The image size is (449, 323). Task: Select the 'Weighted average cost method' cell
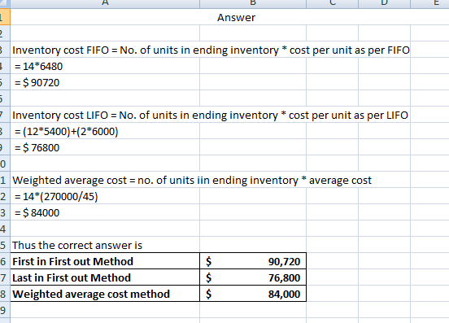pos(105,294)
